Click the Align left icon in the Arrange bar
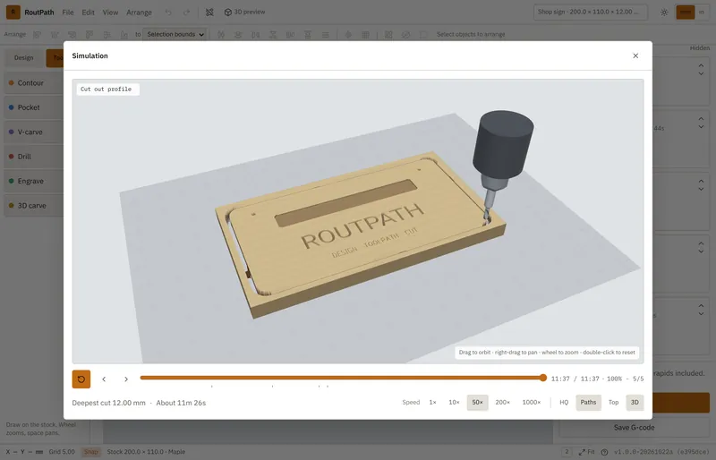The height and width of the screenshot is (460, 716). (37, 35)
